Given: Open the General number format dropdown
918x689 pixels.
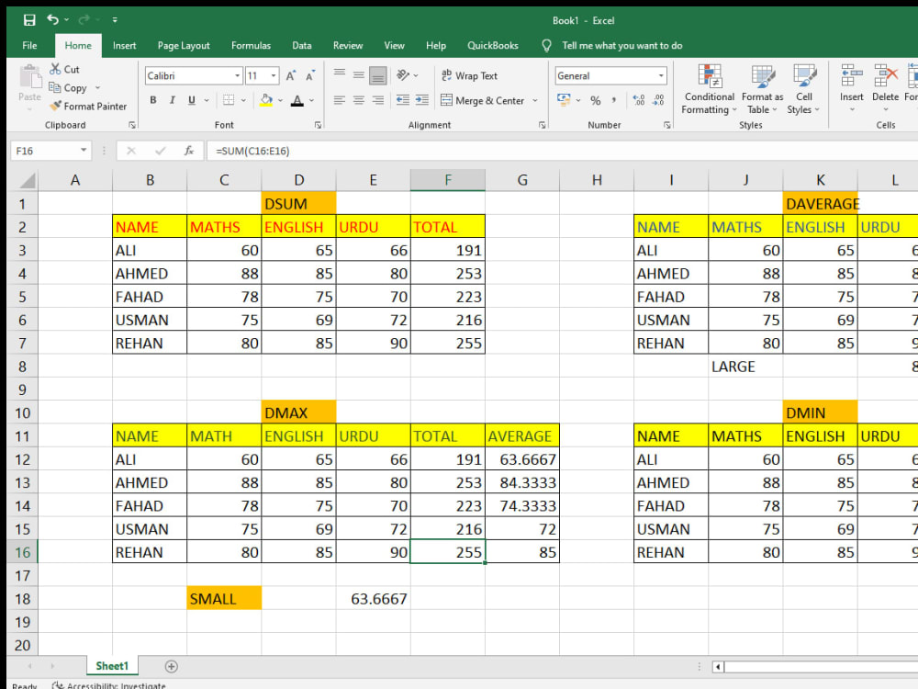Looking at the screenshot, I should click(661, 75).
